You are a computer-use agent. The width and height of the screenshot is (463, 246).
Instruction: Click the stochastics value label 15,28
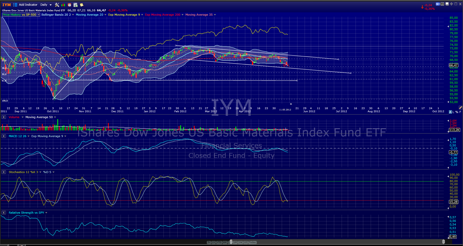pos(453,202)
